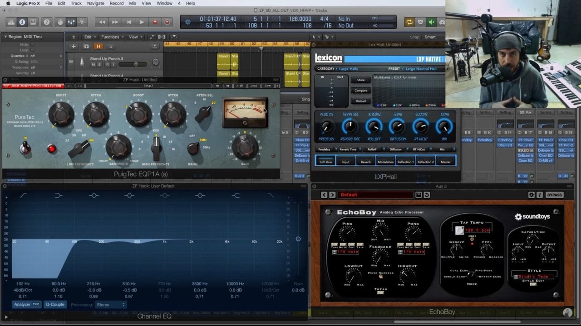Viewport: 581px width, 326px height.
Task: Click EchoBoy BYPASS button
Action: coord(554,195)
